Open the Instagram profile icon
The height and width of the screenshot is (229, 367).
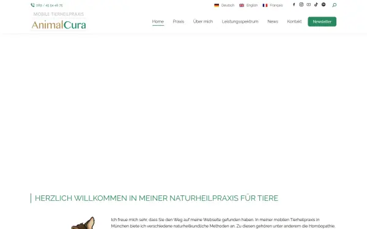[301, 4]
